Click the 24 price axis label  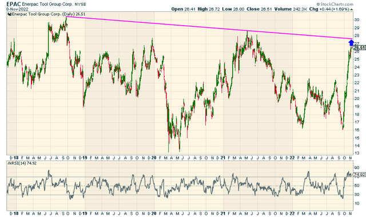(x=357, y=67)
